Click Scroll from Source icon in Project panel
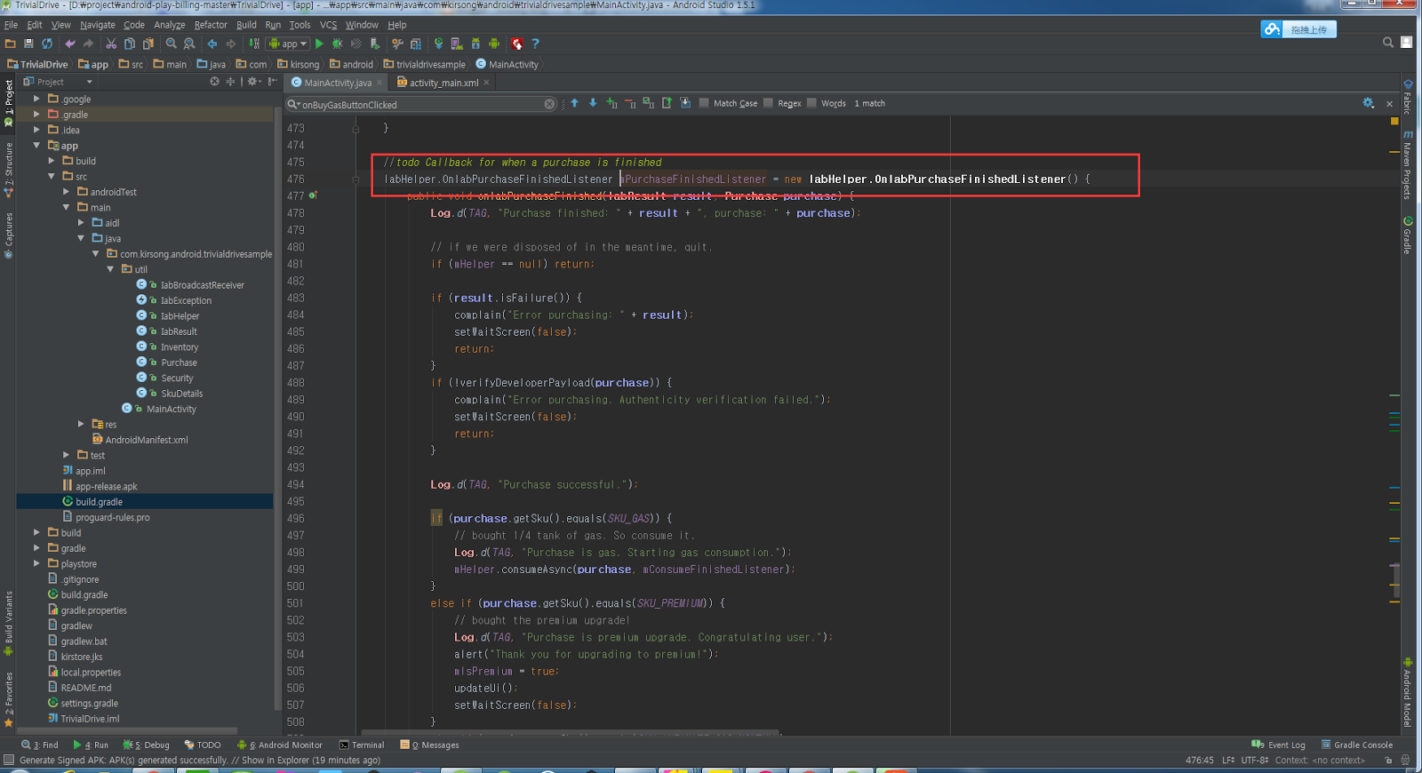 pyautogui.click(x=214, y=82)
